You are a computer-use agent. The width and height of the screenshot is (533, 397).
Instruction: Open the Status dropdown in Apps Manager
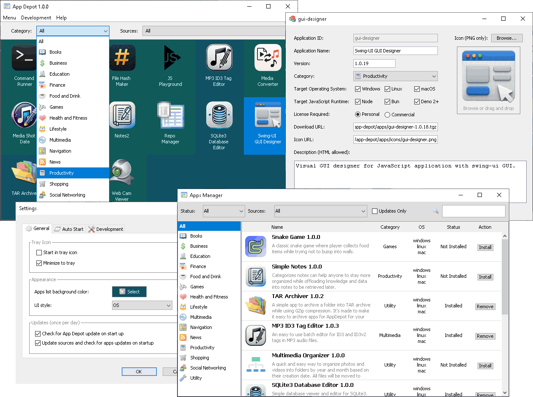(224, 211)
